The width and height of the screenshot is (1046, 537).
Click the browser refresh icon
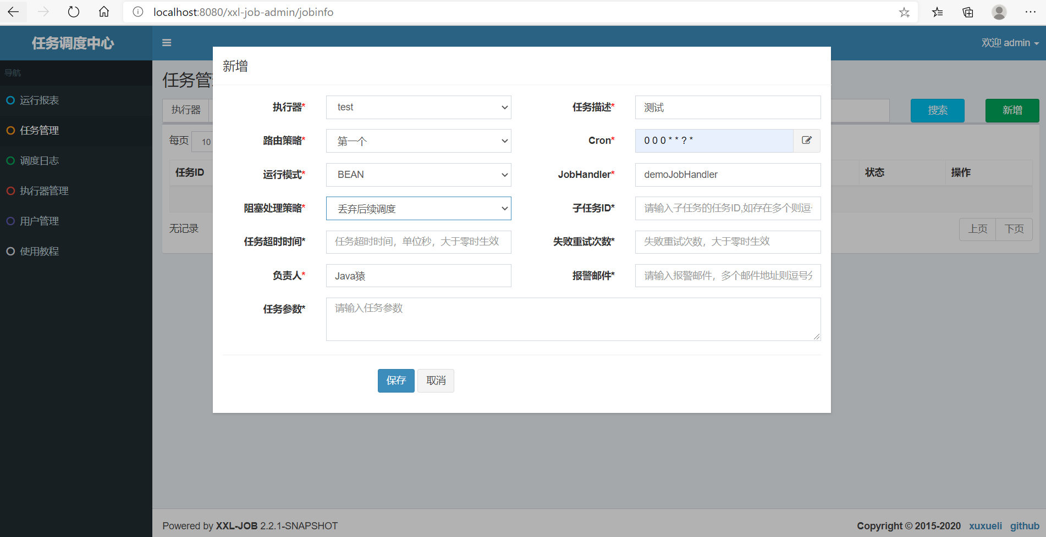click(73, 12)
